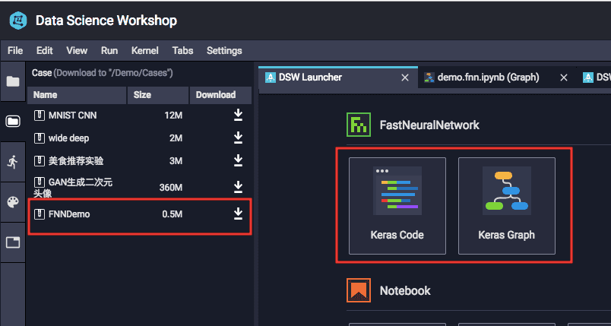This screenshot has width=611, height=326.
Task: Switch to demo.fnn.ipynb (Graph) tab
Action: (x=498, y=77)
